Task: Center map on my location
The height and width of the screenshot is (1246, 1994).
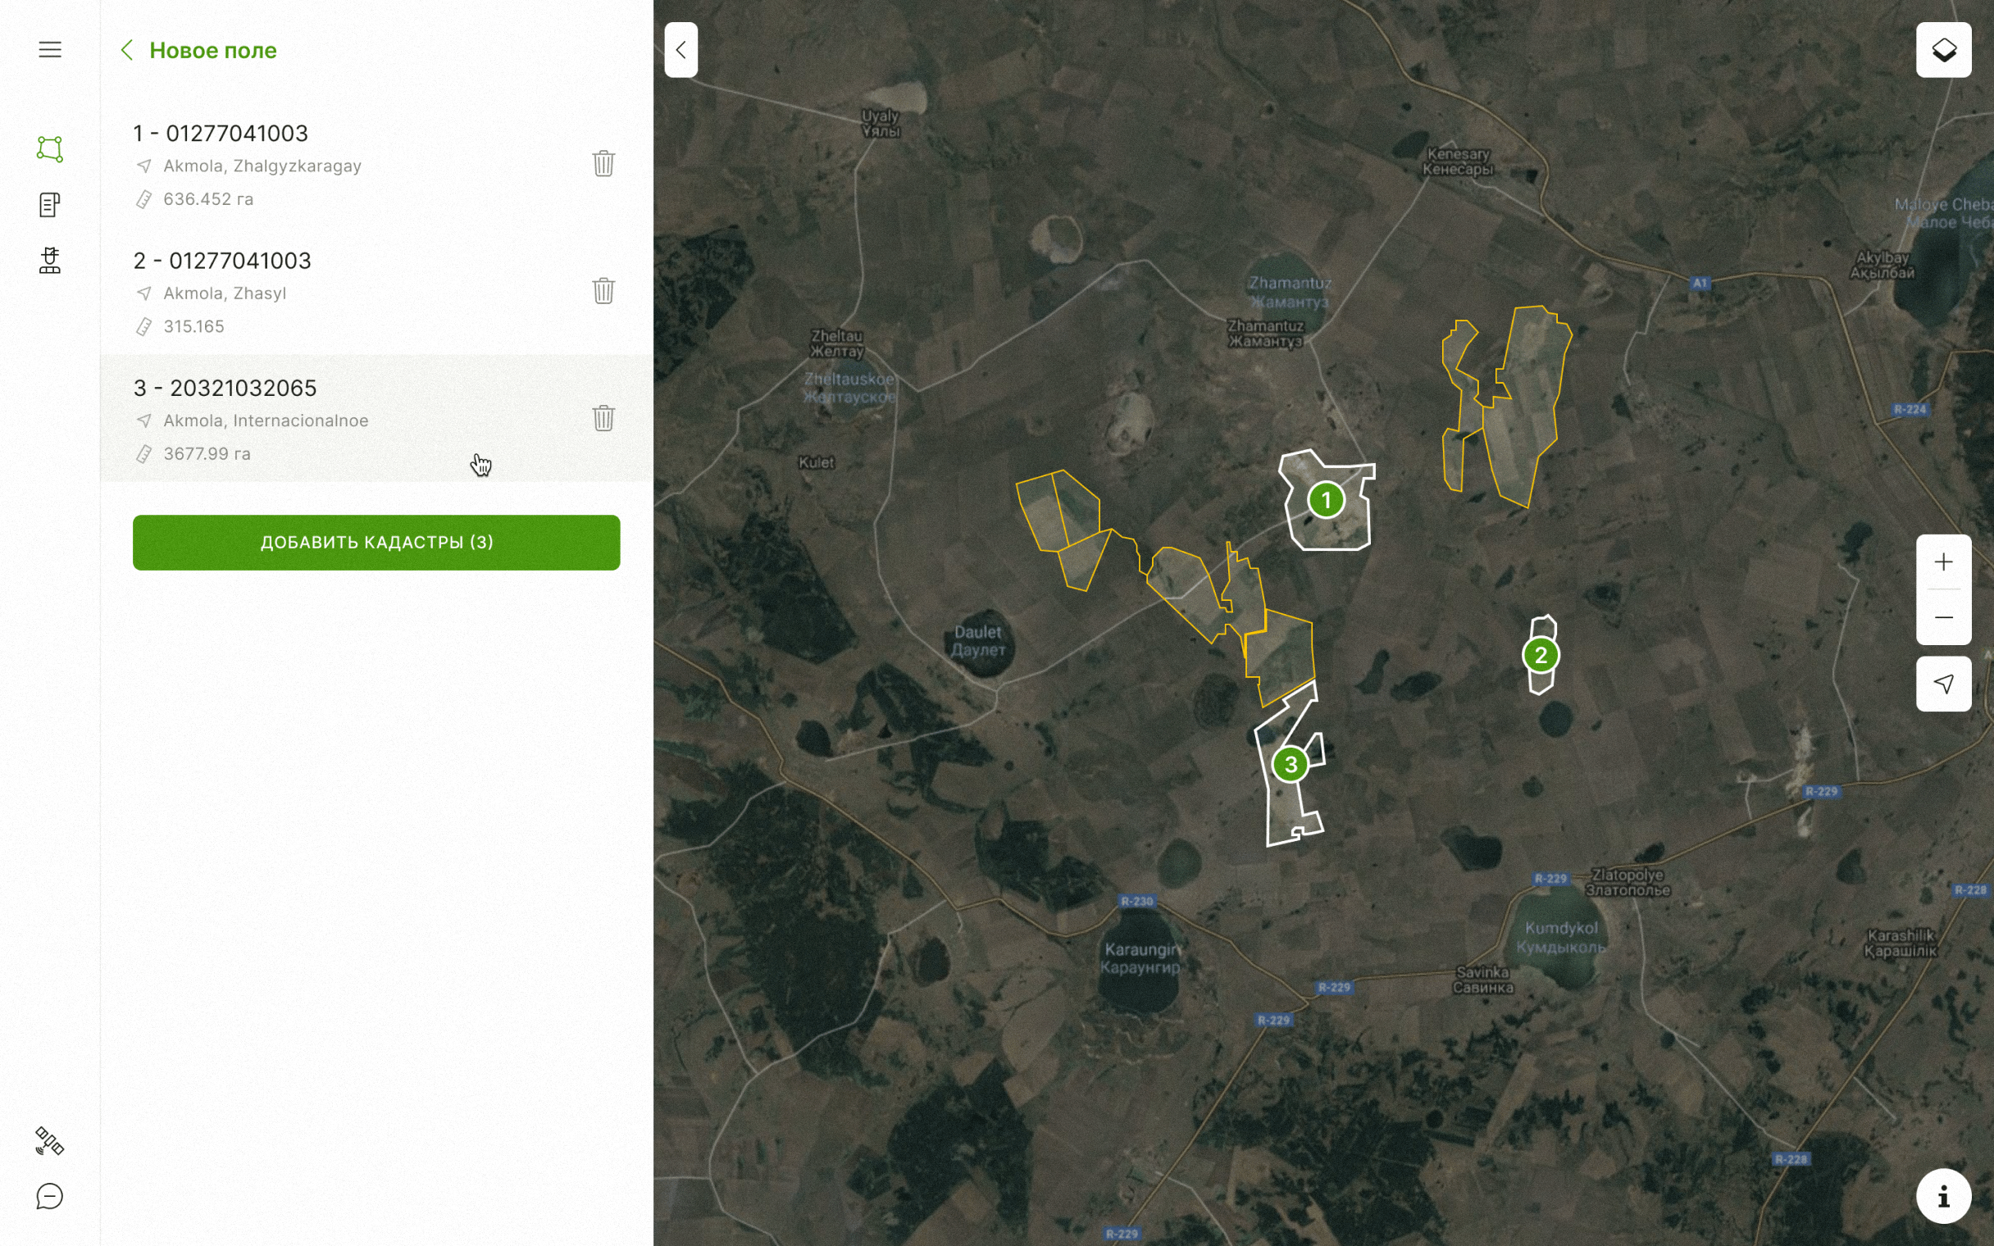Action: [x=1943, y=684]
